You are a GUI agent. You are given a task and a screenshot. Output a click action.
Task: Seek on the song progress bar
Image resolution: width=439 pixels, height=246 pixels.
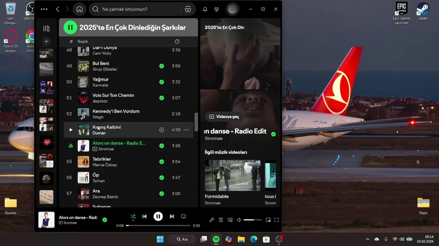158,225
